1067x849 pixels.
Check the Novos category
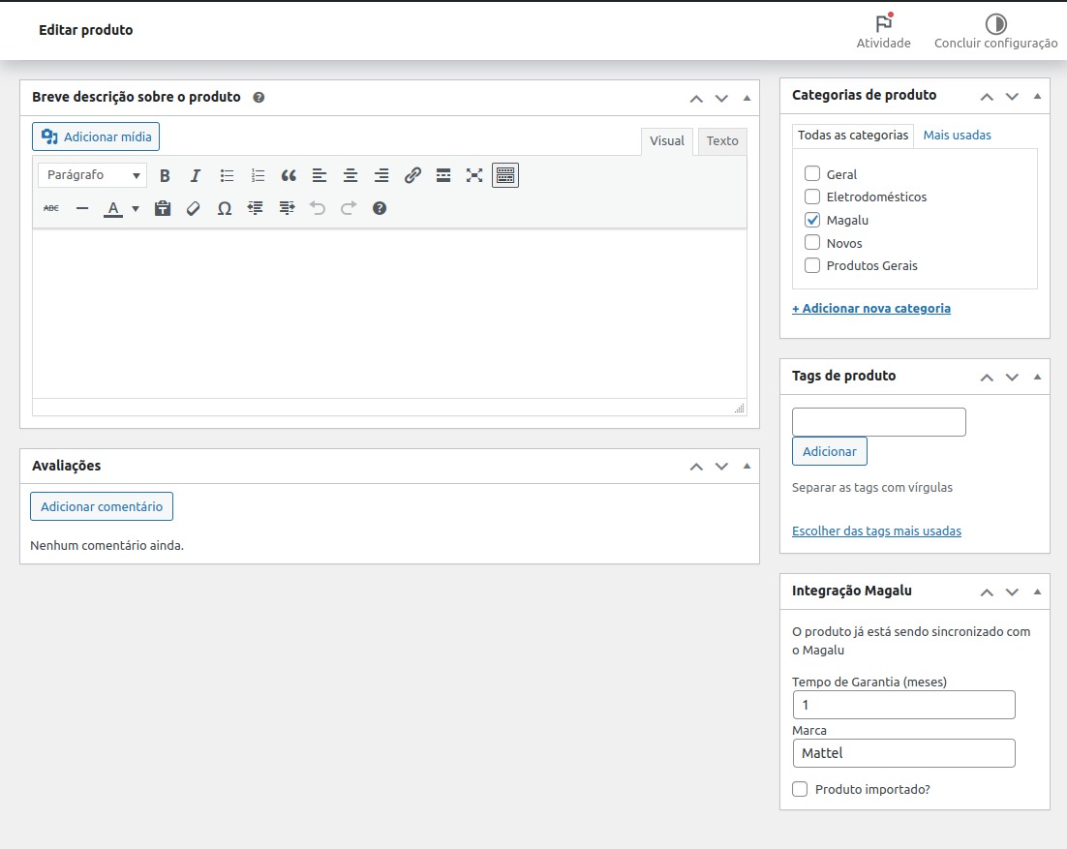(811, 242)
